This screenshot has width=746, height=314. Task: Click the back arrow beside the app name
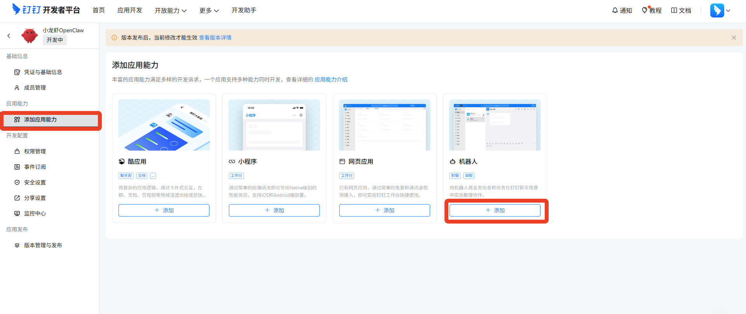click(x=9, y=36)
